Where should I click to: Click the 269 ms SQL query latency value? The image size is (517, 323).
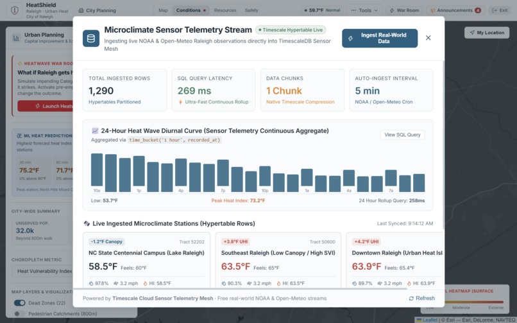point(194,91)
